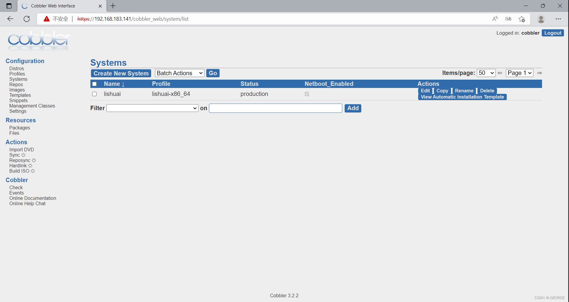Close the Cobbler Web Interface tab

(x=100, y=6)
